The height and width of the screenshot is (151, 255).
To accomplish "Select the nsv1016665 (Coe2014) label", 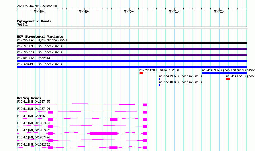I will 34,58.
